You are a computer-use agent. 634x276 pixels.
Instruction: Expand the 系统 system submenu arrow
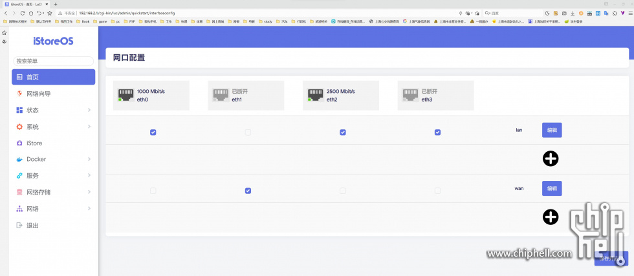[89, 127]
